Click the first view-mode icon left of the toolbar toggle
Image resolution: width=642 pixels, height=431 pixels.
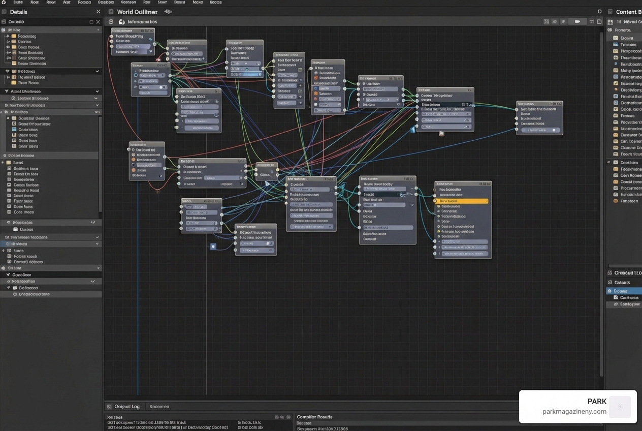547,22
